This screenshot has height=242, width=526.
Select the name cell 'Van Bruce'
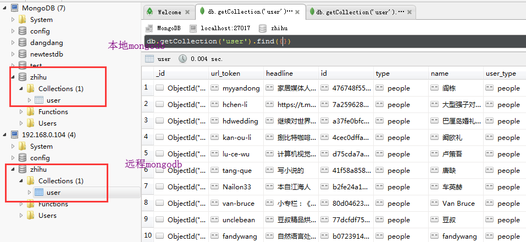(456, 203)
